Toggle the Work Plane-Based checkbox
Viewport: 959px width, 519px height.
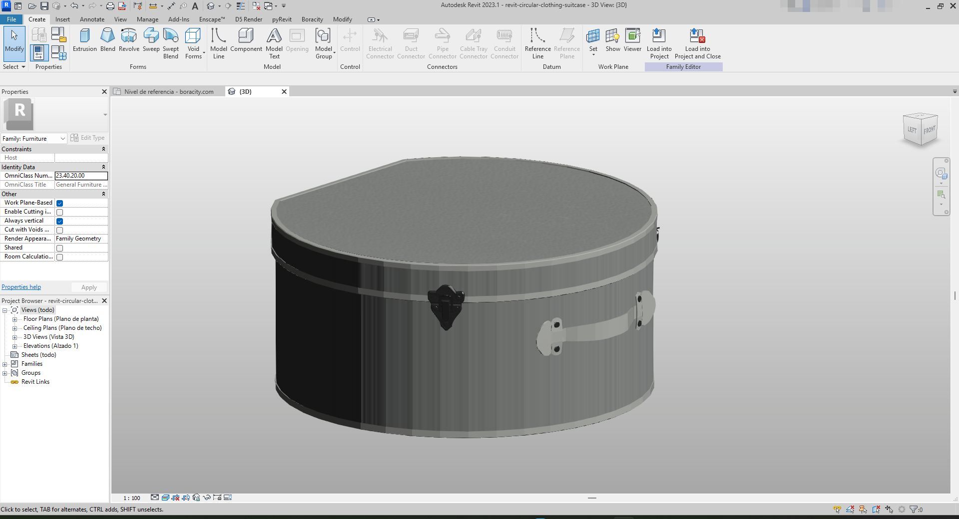click(59, 203)
